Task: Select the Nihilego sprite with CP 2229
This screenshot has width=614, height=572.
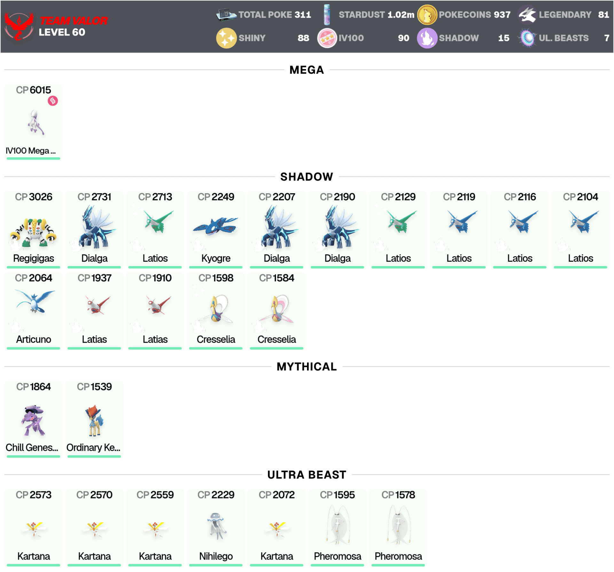Action: coord(216,526)
